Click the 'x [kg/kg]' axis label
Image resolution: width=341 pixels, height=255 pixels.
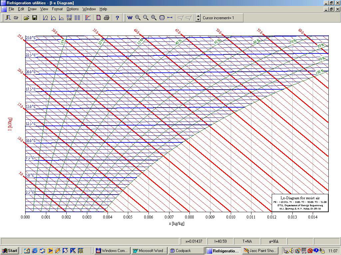point(176,223)
